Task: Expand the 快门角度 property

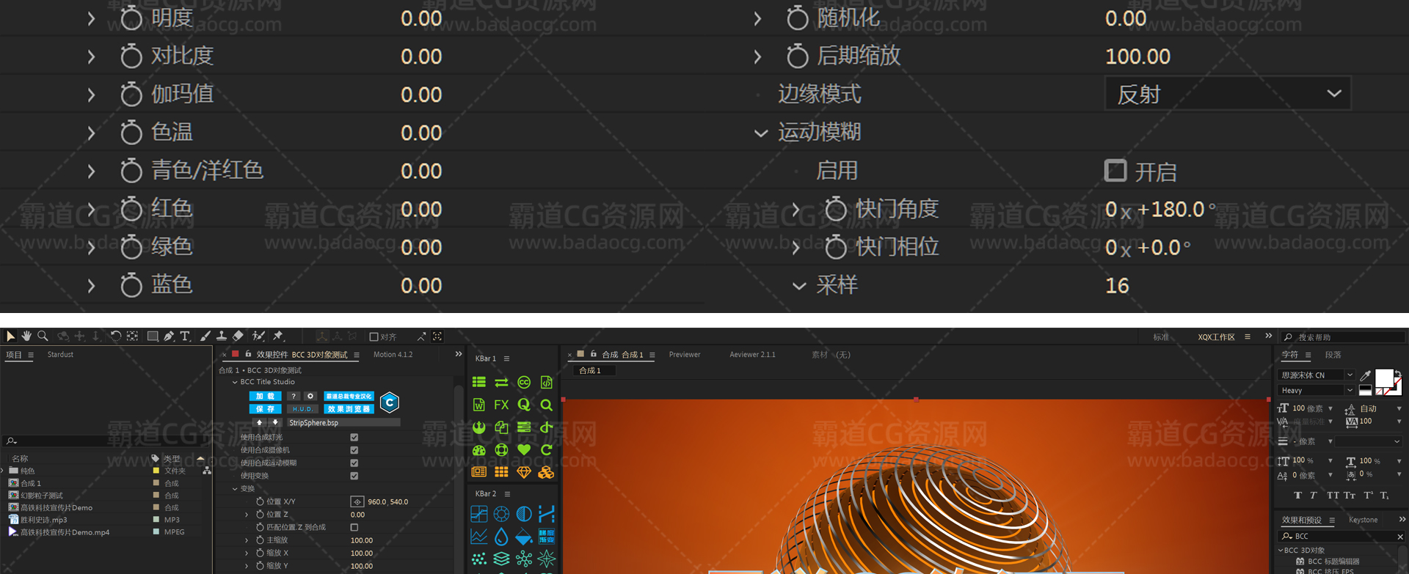Action: point(796,210)
